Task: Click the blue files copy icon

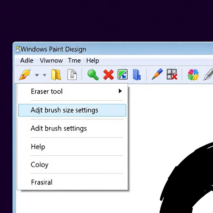Action: 136,74
